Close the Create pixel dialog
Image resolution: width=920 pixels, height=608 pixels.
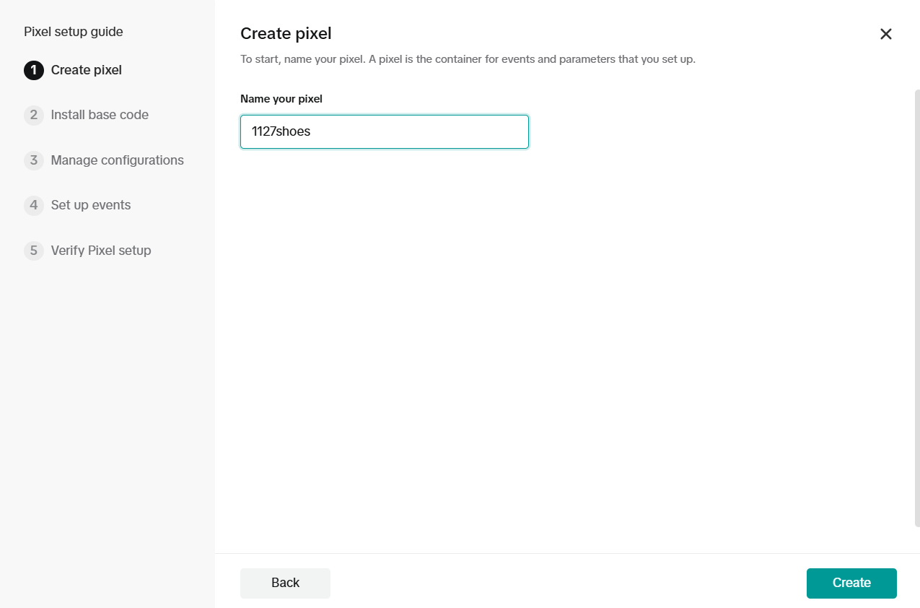coord(885,34)
